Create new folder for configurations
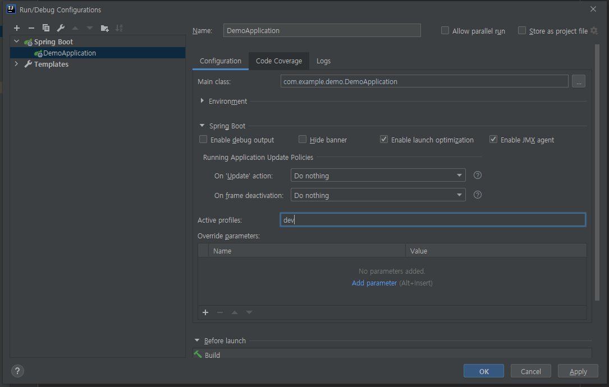Image resolution: width=609 pixels, height=387 pixels. 104,28
